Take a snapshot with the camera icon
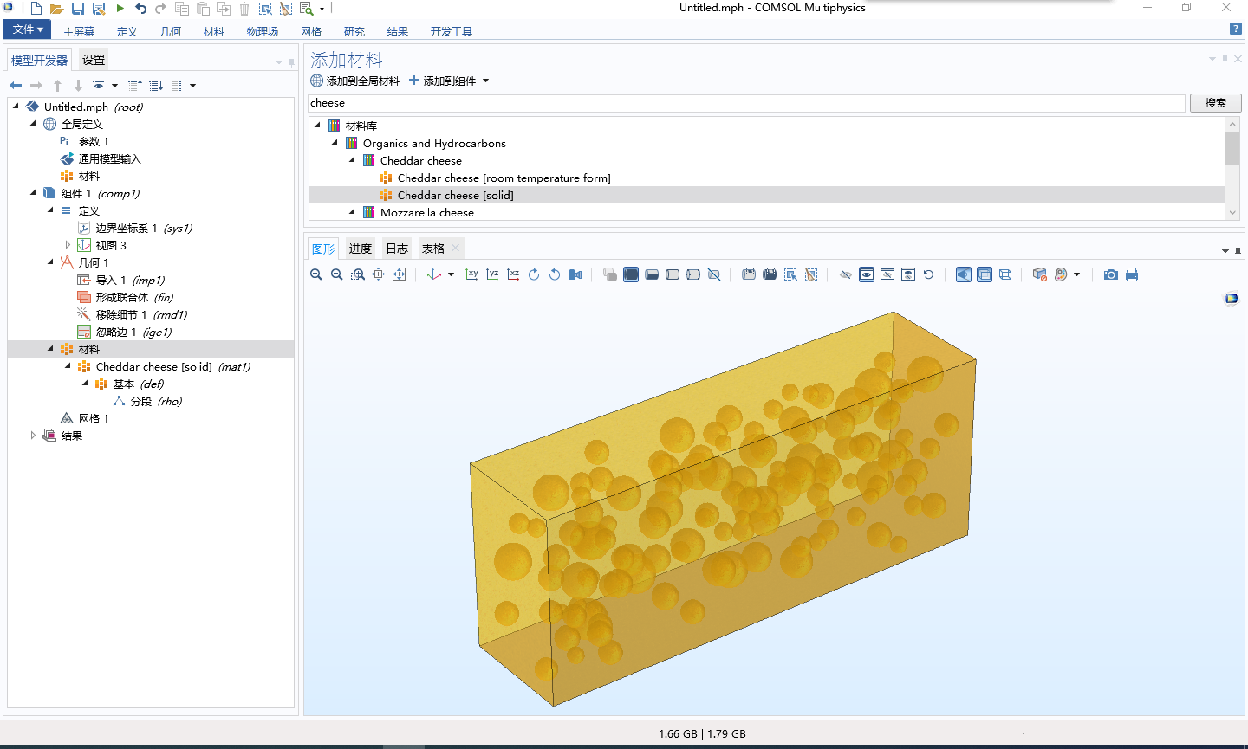Image resolution: width=1248 pixels, height=749 pixels. pos(1110,274)
